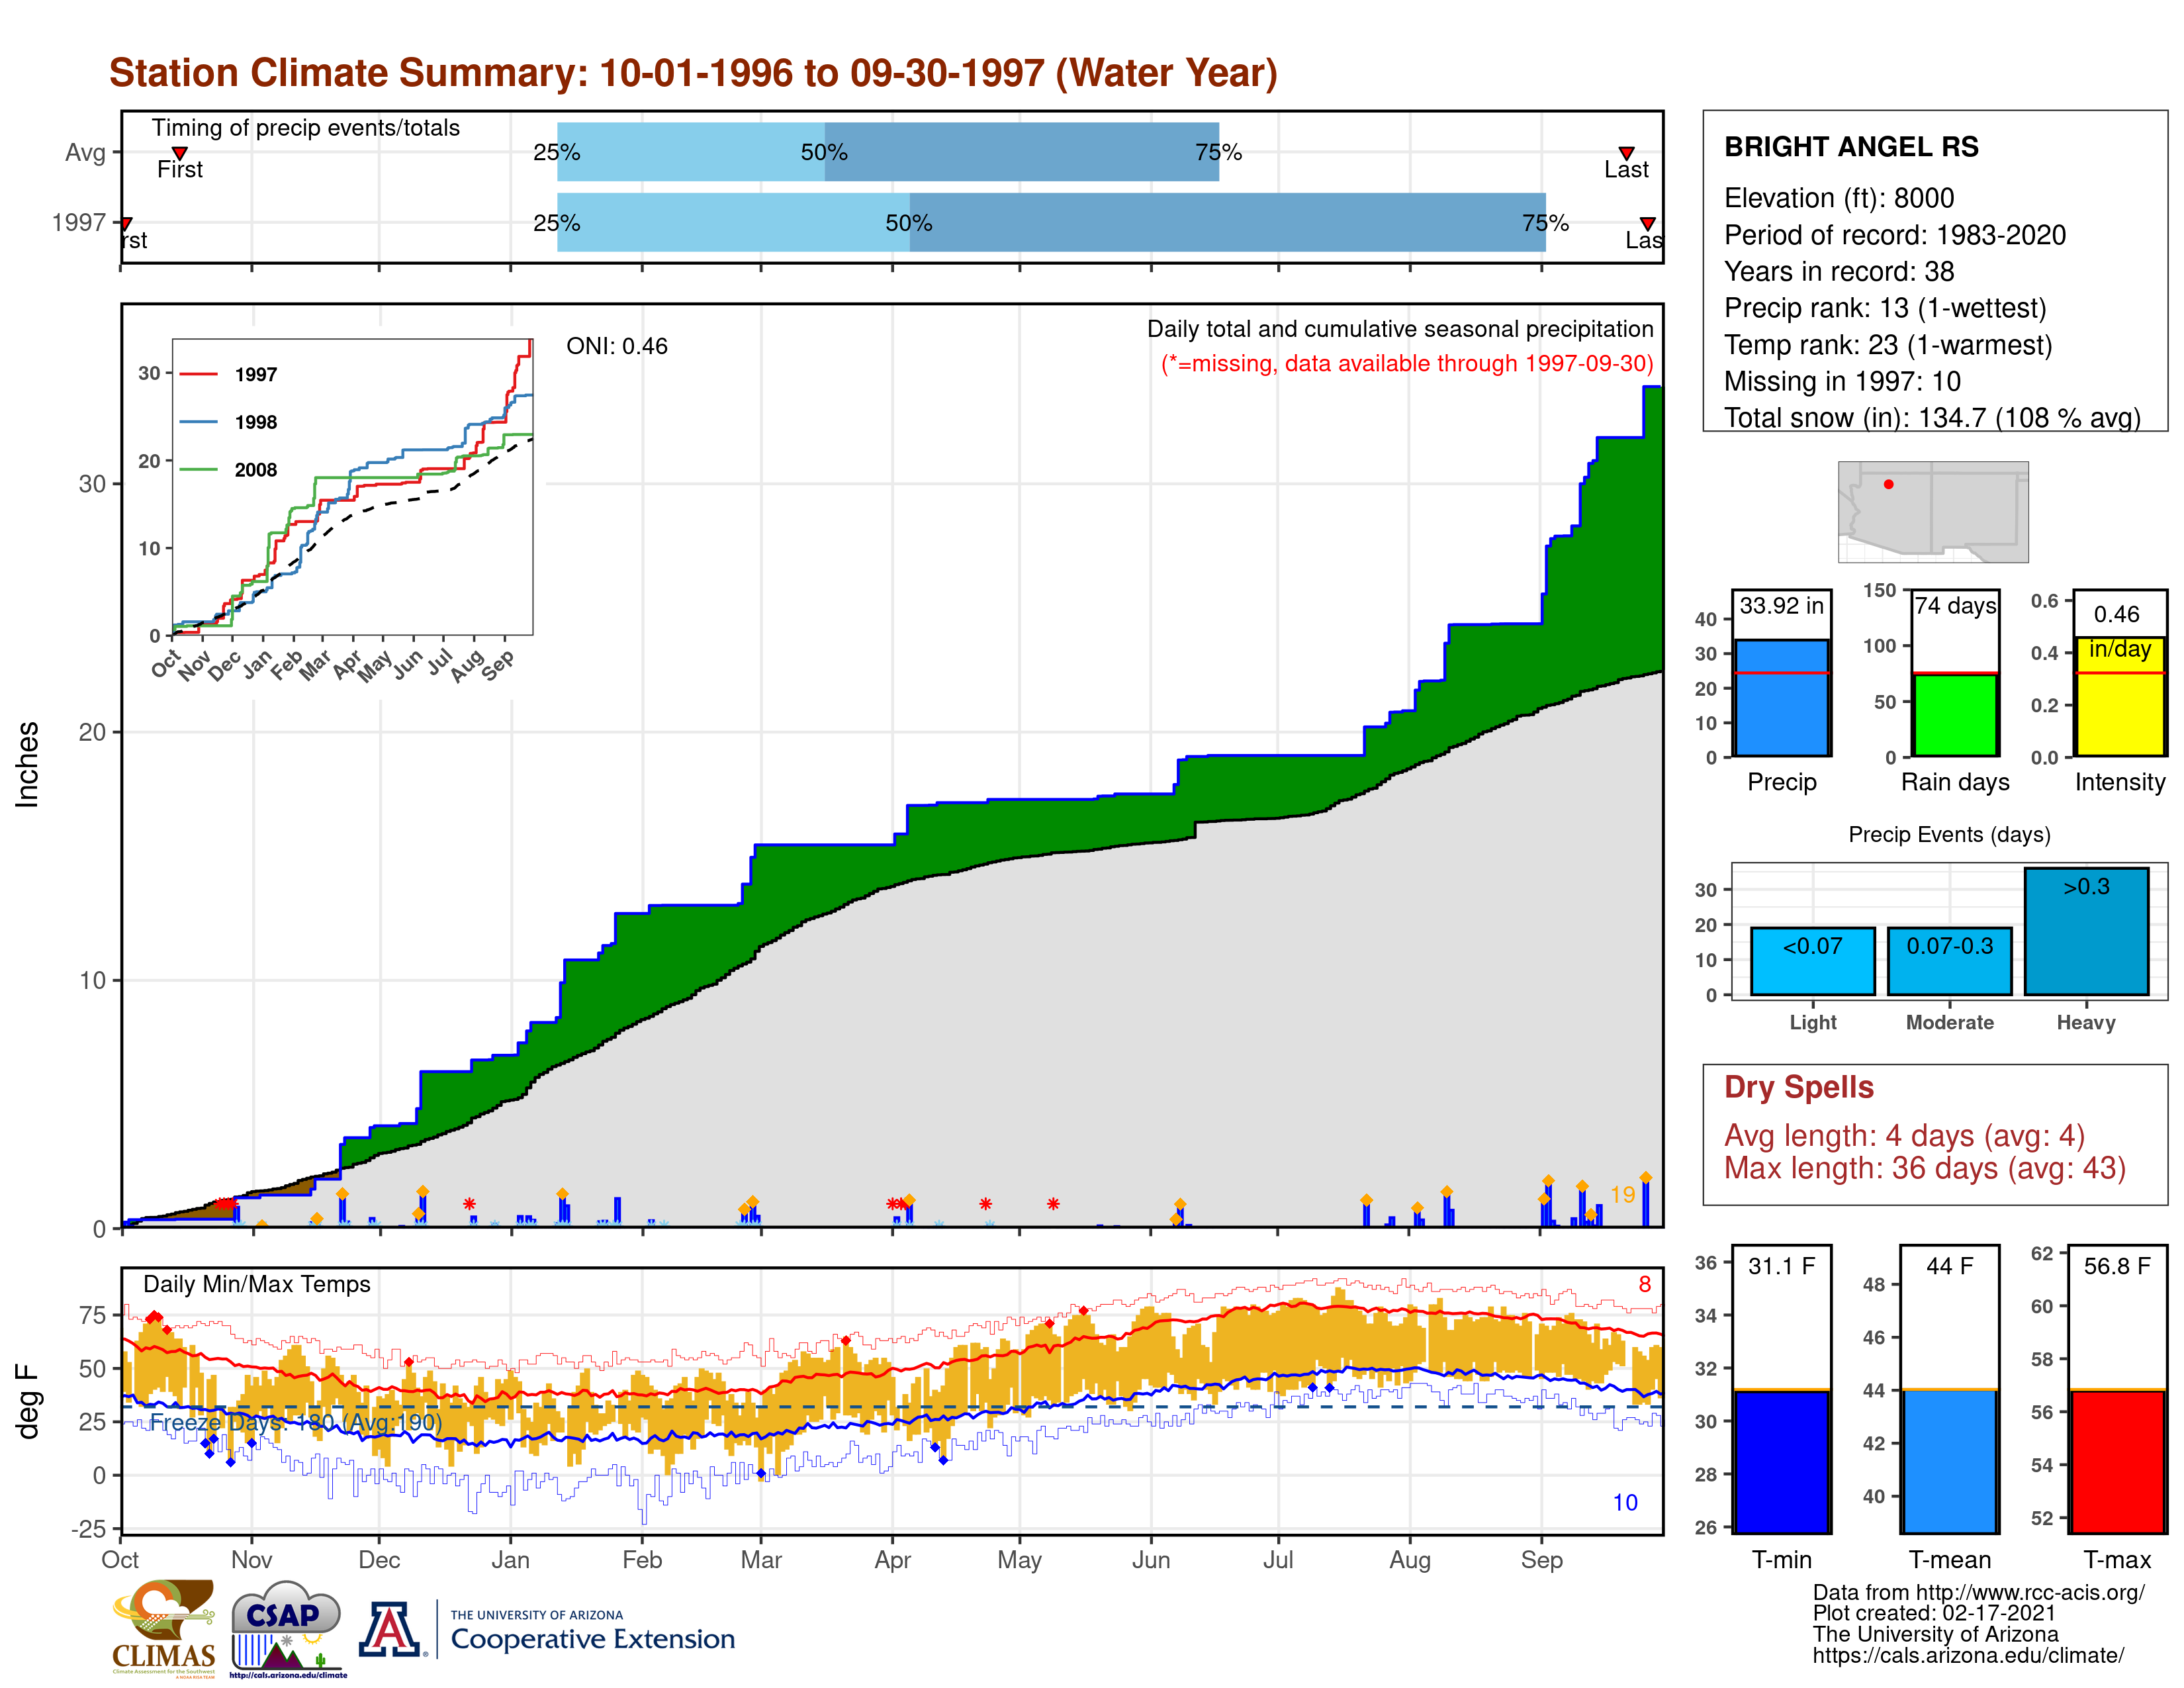
Task: Click 'Temp rank: 23 (1-warmest)' line
Action: (x=1887, y=345)
